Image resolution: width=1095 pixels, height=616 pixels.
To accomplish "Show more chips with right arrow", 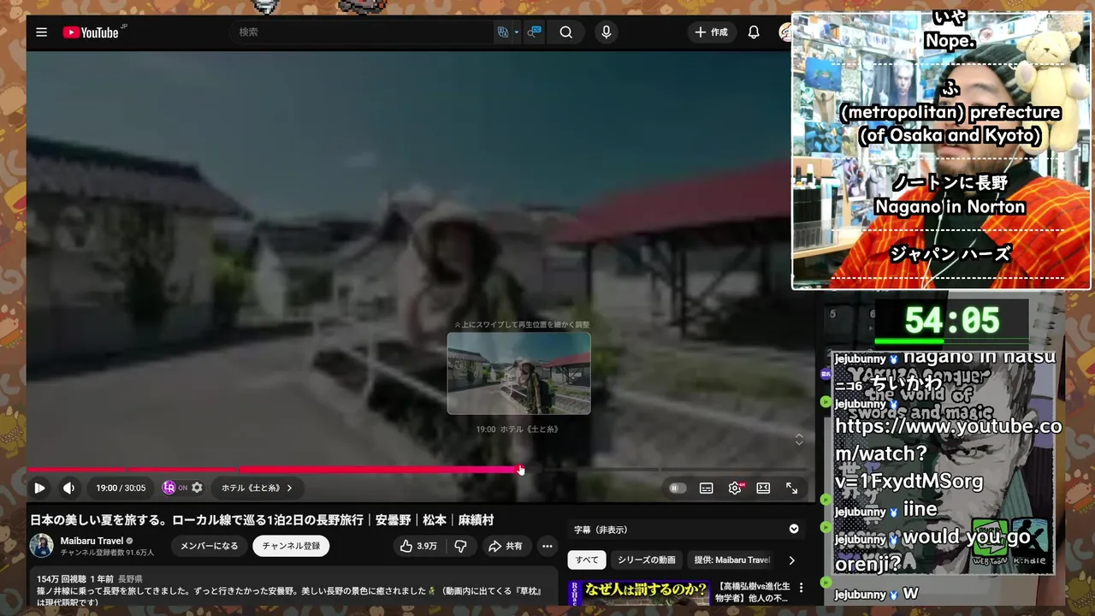I will pyautogui.click(x=791, y=560).
